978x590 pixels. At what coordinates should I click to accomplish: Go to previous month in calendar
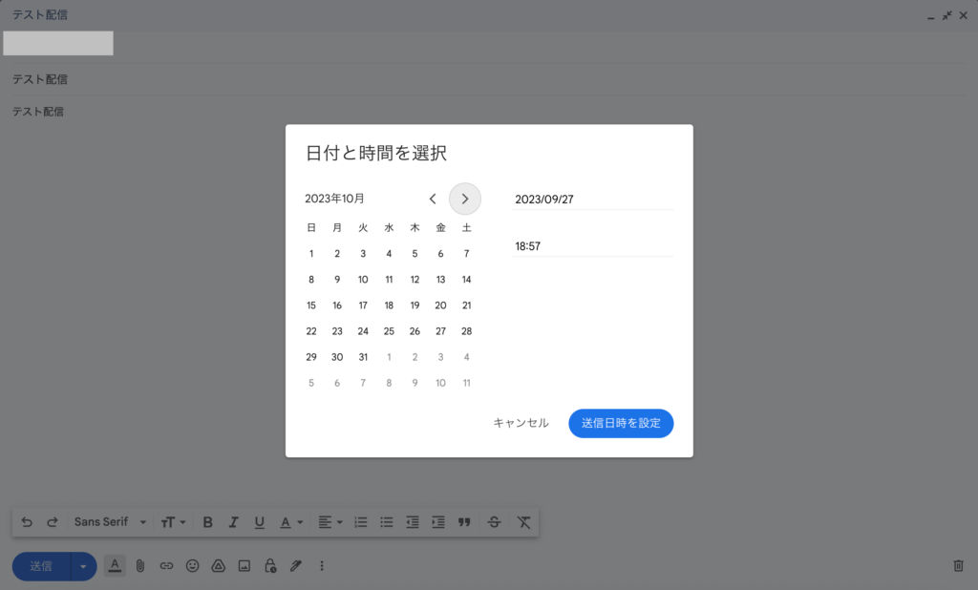point(433,199)
